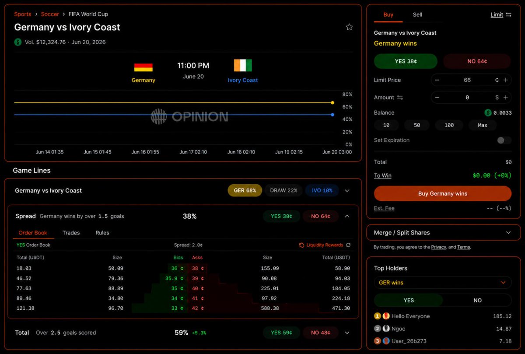Increase Amount with plus icon
Image resolution: width=525 pixels, height=354 pixels.
pyautogui.click(x=506, y=98)
